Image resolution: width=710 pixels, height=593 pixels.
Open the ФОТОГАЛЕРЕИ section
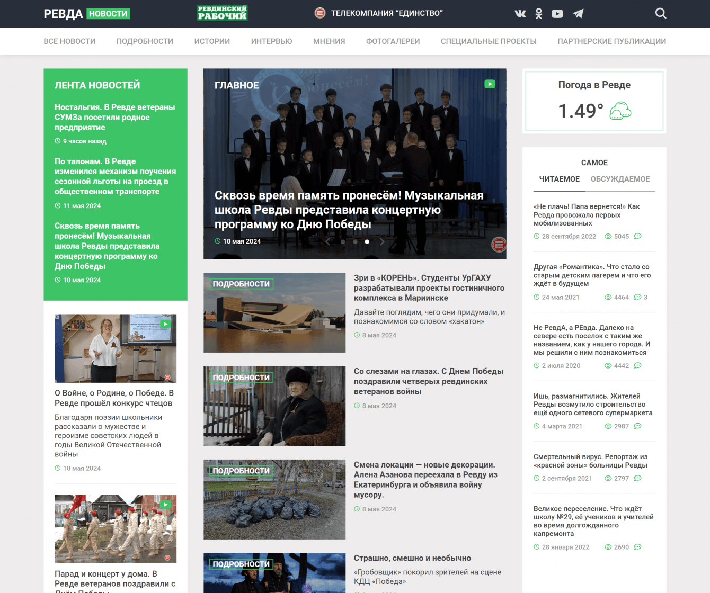393,41
